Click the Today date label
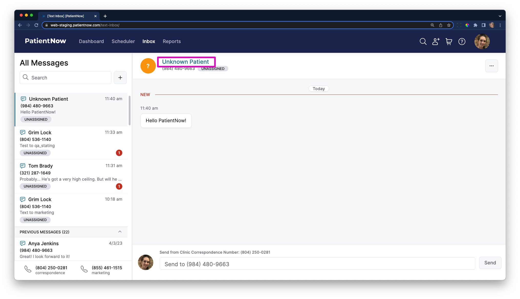This screenshot has width=520, height=299. click(319, 89)
